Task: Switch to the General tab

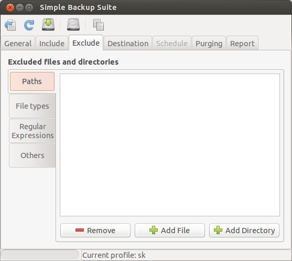Action: point(18,43)
